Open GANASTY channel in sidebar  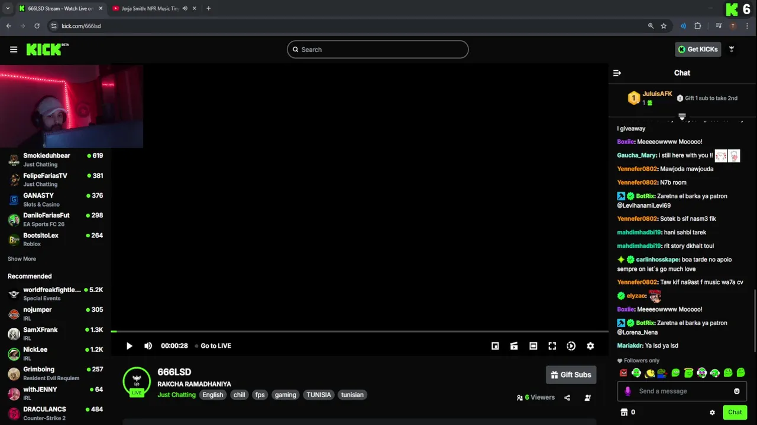click(x=56, y=200)
